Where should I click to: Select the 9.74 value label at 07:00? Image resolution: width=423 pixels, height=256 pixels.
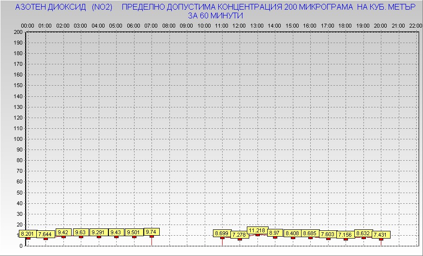tap(151, 232)
